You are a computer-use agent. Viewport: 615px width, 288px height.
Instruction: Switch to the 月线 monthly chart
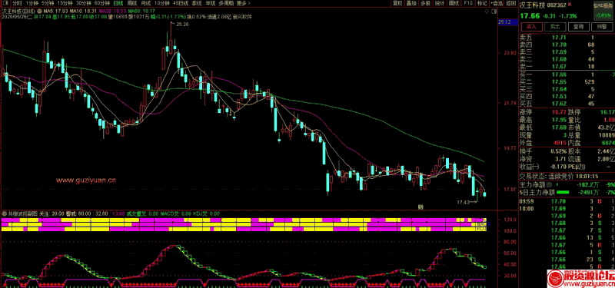(145, 3)
